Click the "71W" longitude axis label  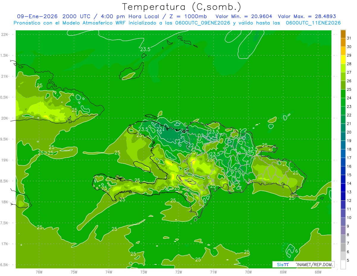coord(213,272)
